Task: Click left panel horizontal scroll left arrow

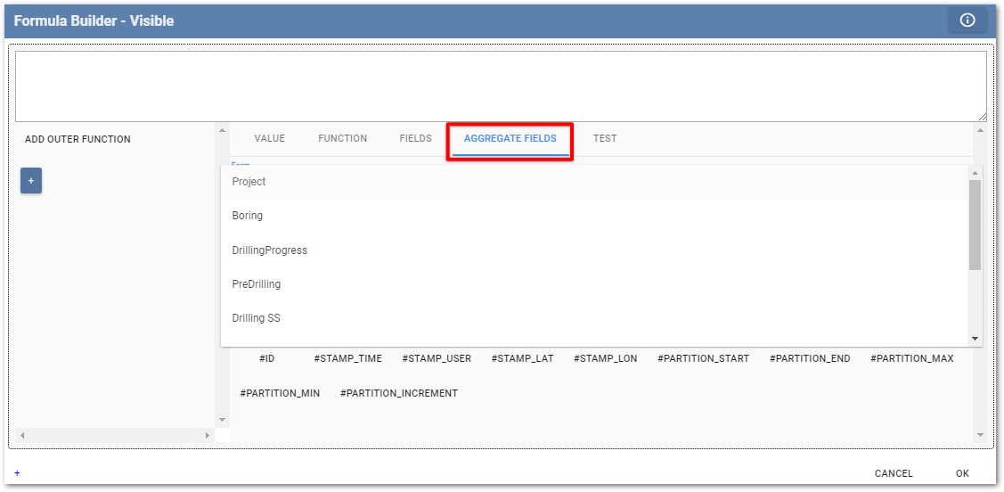Action: [21, 436]
